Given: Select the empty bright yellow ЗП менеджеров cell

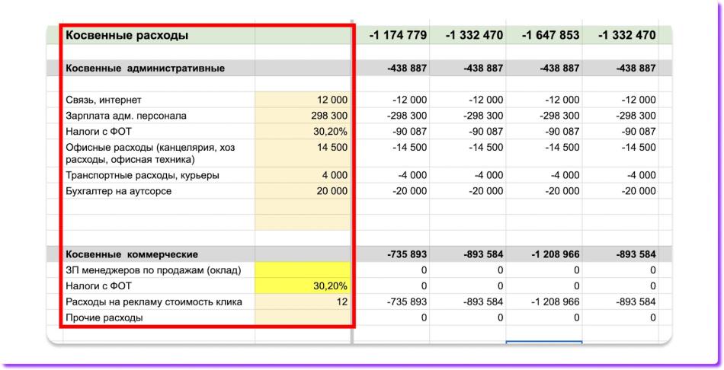Looking at the screenshot, I should [303, 270].
